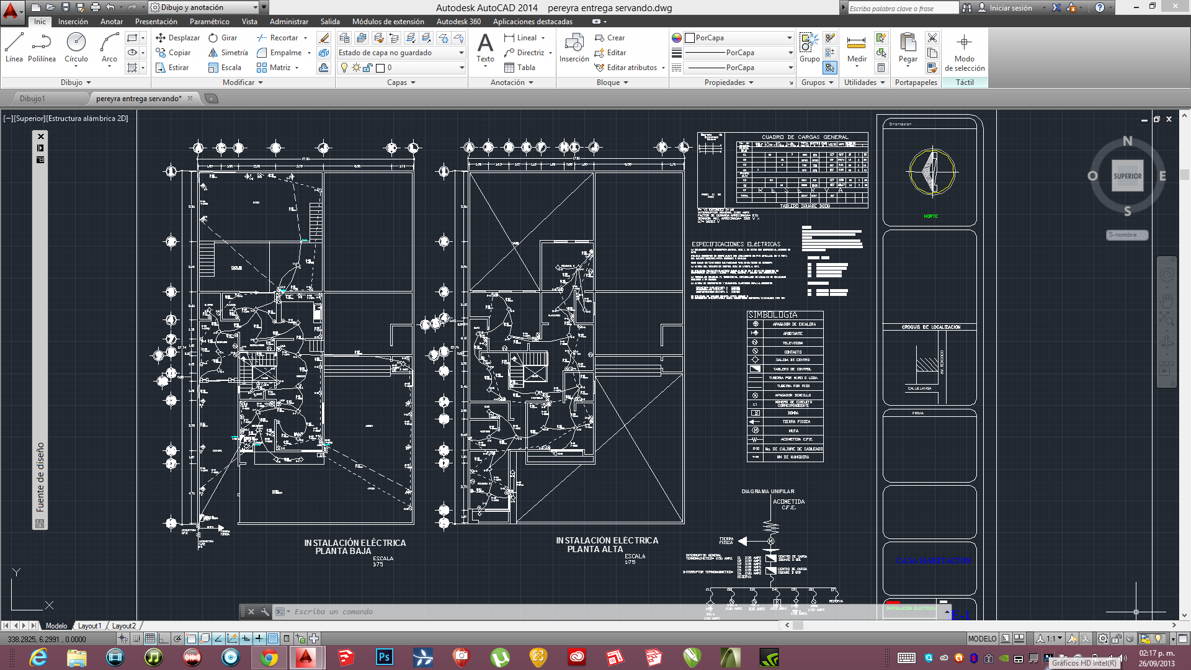Viewport: 1191px width, 670px height.
Task: Click the Grupo tool
Action: click(x=810, y=48)
